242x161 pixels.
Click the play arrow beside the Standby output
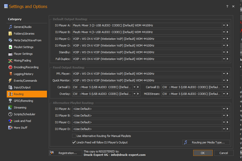[228, 52]
